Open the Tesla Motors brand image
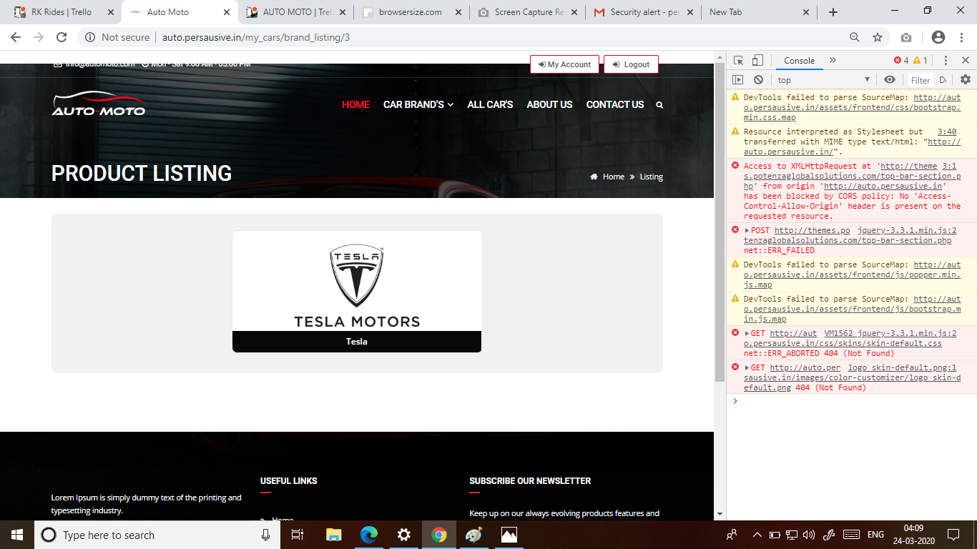The width and height of the screenshot is (977, 549). (357, 281)
